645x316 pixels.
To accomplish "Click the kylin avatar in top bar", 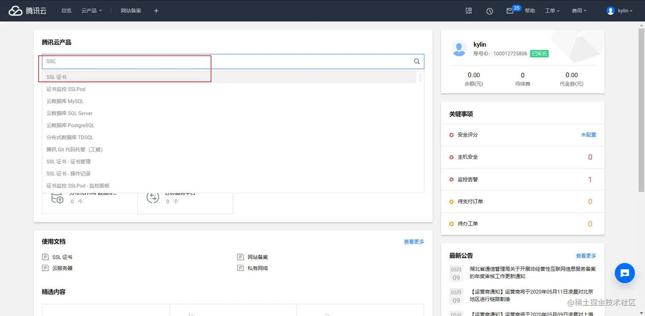I will pyautogui.click(x=610, y=11).
